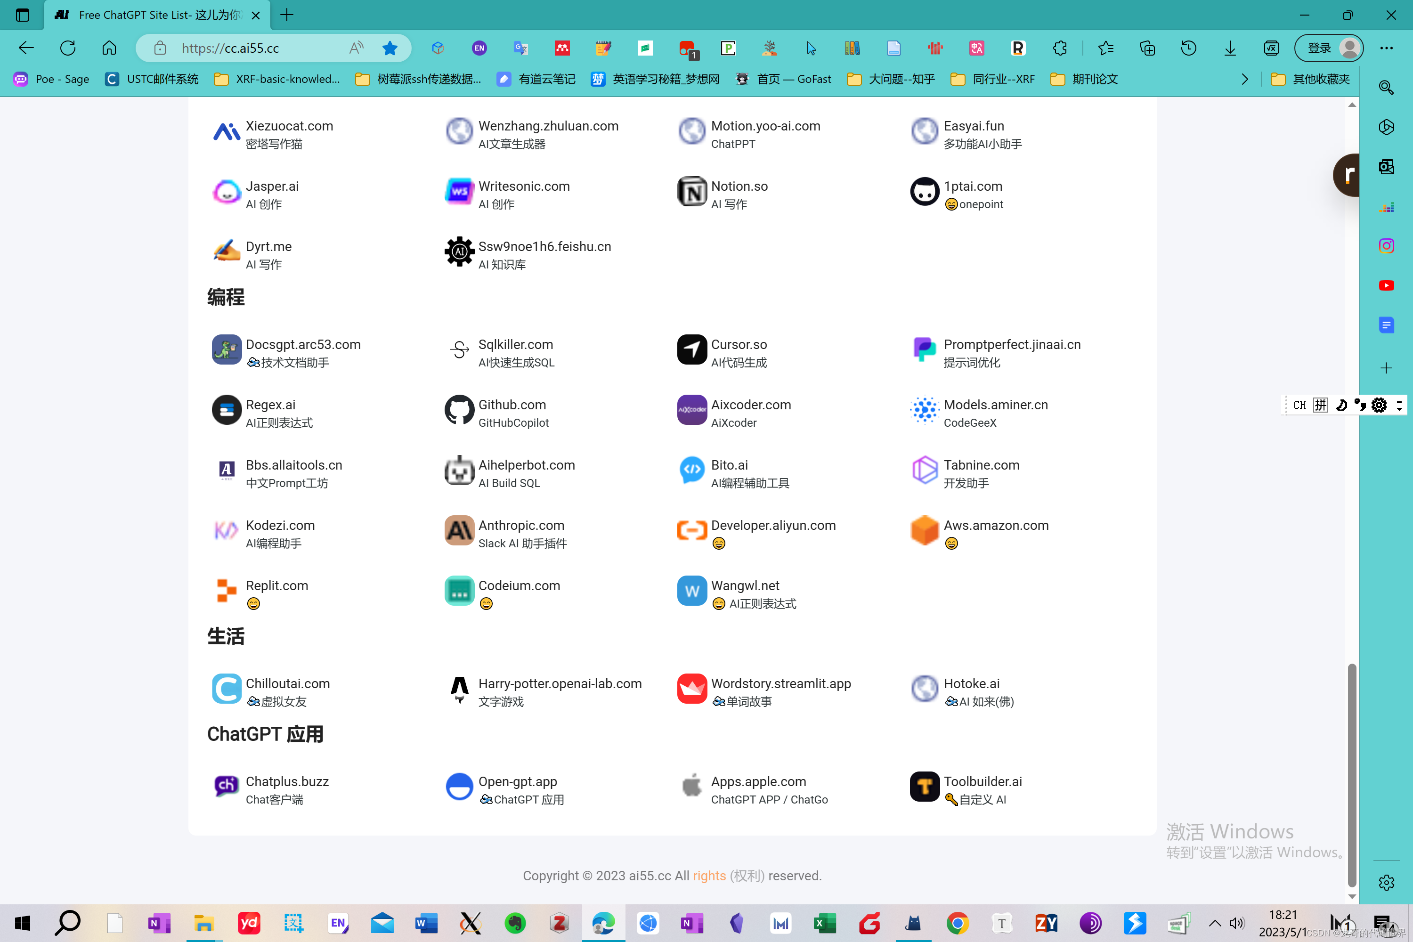Click the page scrollbar up arrow

click(1352, 104)
